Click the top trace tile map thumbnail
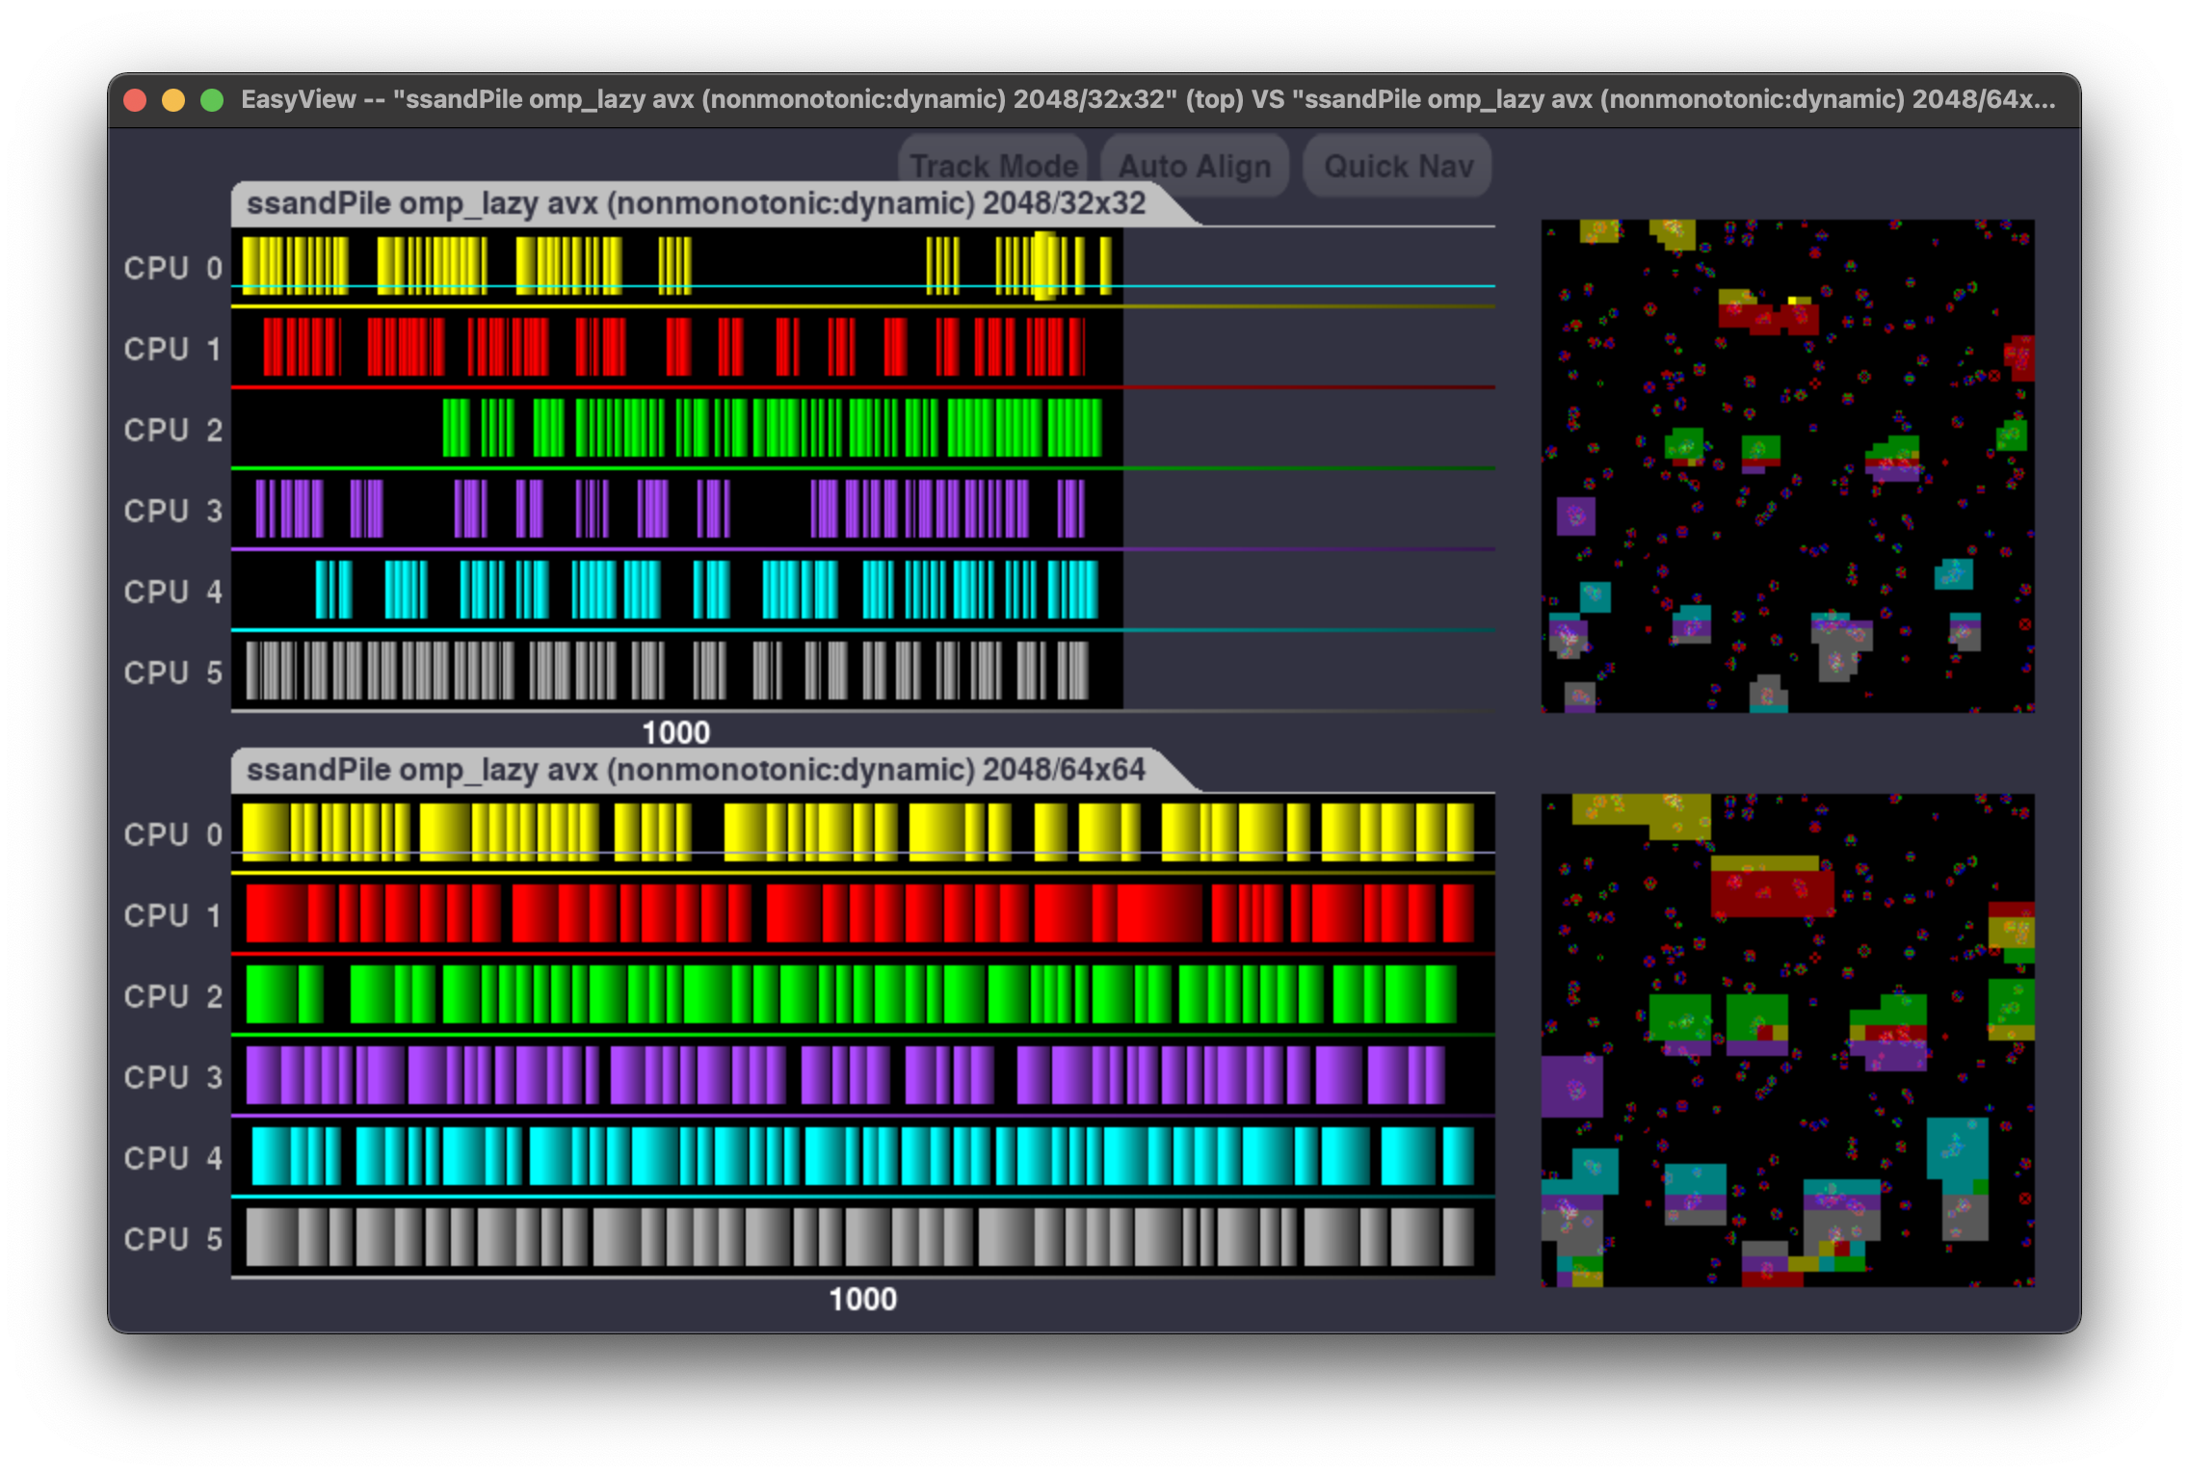Image resolution: width=2189 pixels, height=1476 pixels. (x=1787, y=466)
